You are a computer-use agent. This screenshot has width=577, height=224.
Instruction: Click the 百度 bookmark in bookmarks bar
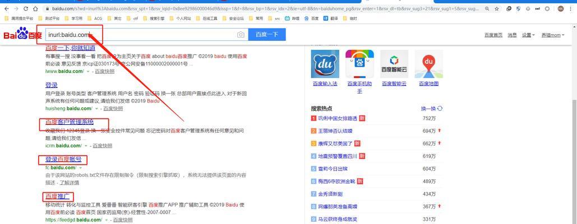click(x=312, y=18)
